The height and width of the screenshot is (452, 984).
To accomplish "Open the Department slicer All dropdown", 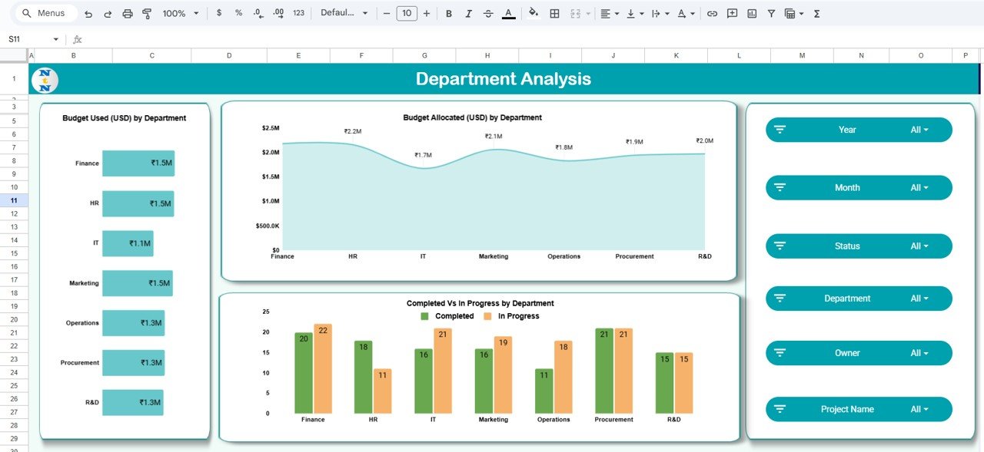I will coord(919,299).
